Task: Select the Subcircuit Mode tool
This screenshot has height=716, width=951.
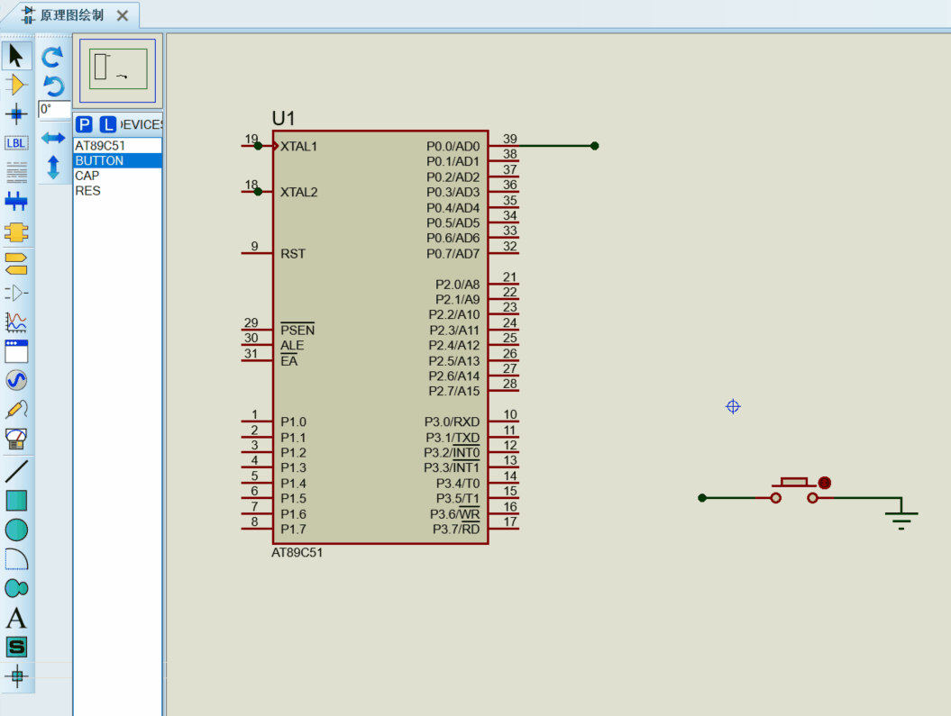Action: point(16,232)
